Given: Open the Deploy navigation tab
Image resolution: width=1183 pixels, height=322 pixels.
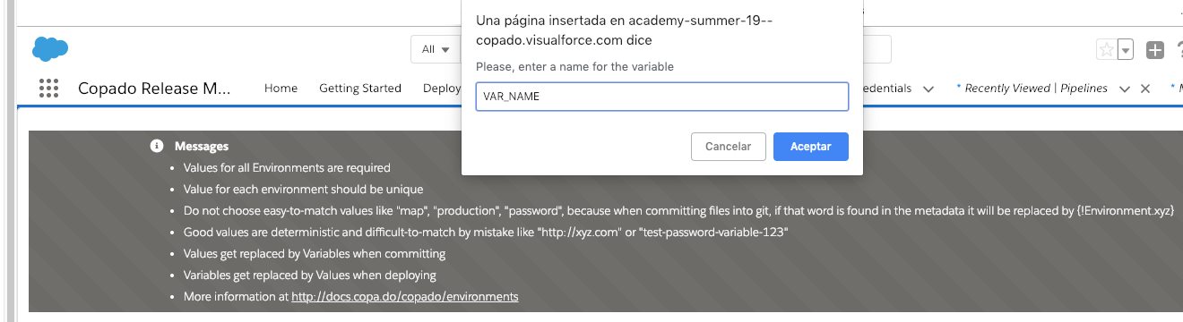Looking at the screenshot, I should (x=442, y=89).
